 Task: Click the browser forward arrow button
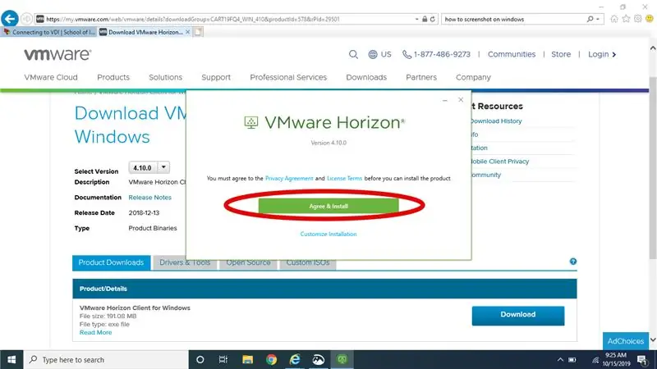(x=26, y=19)
